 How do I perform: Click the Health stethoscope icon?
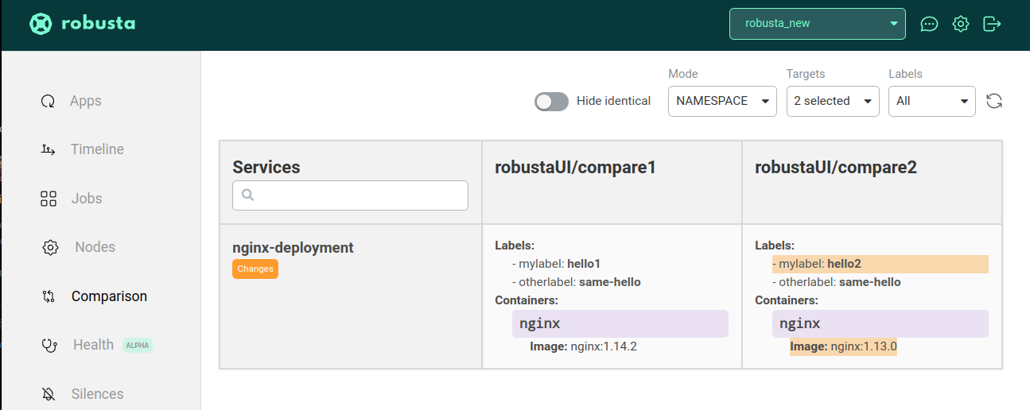point(49,345)
